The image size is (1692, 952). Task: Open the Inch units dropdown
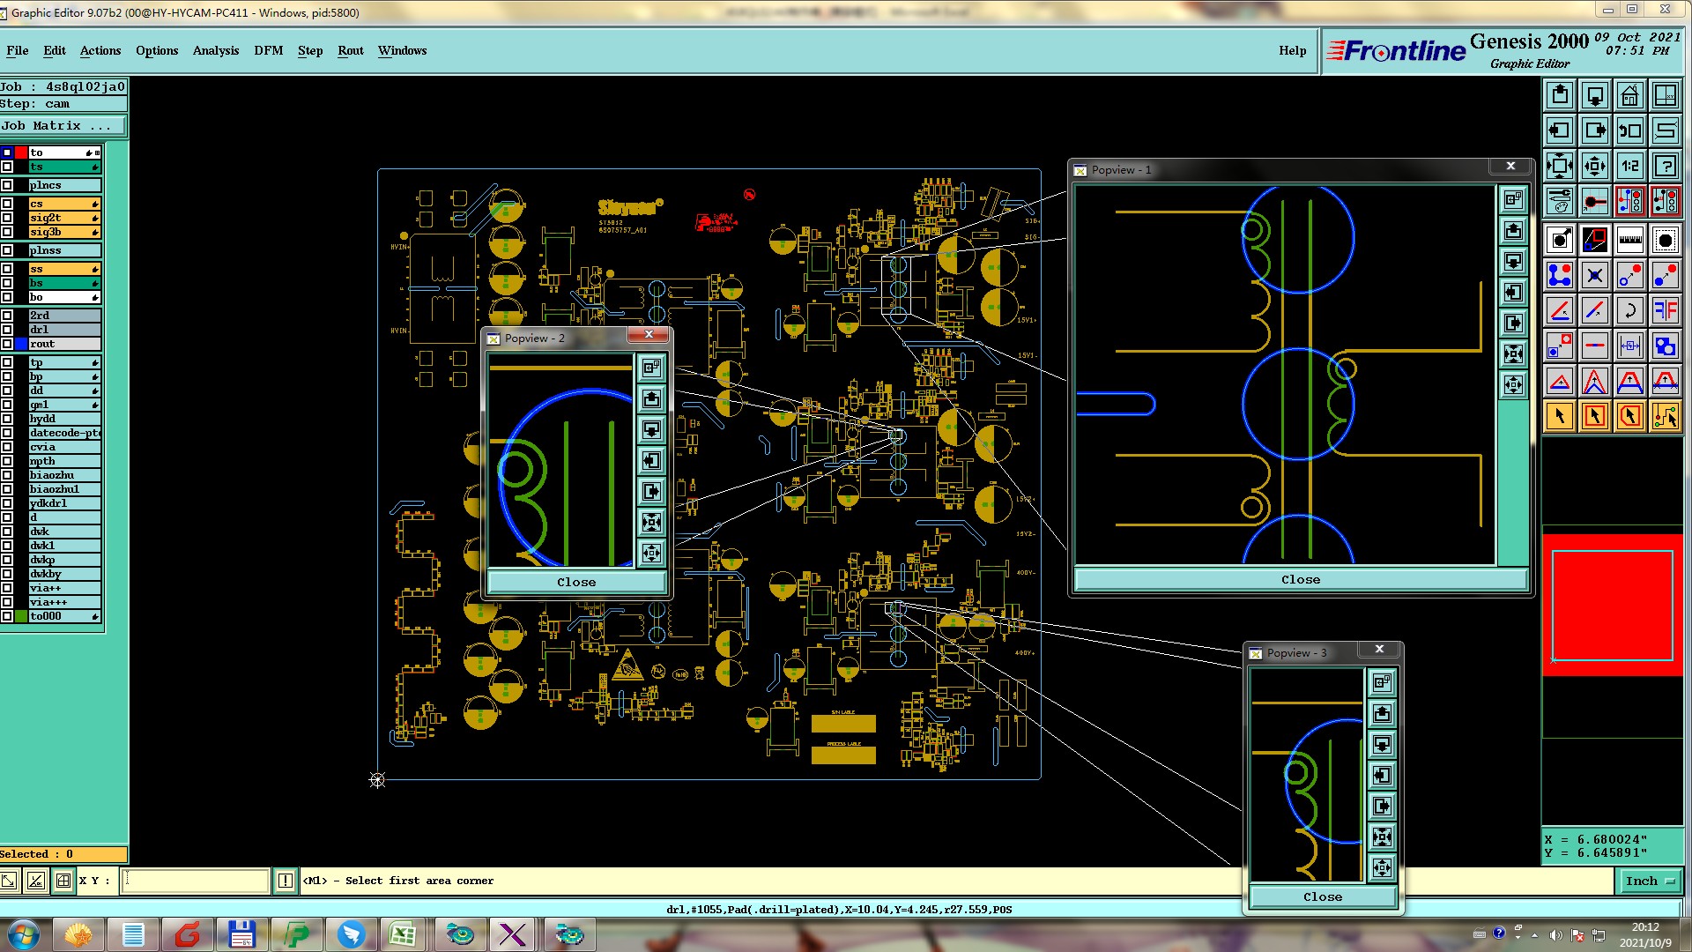pos(1649,881)
